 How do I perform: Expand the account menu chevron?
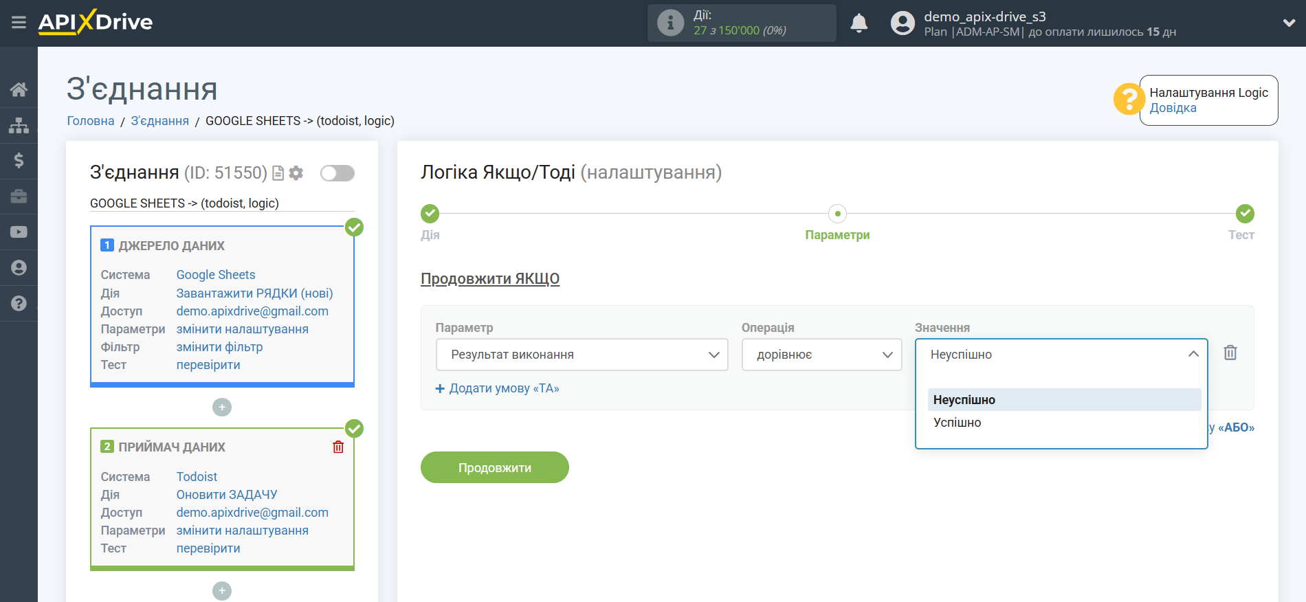[1289, 23]
